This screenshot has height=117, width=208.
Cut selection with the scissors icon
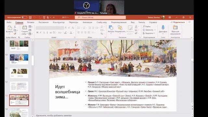click(15, 27)
